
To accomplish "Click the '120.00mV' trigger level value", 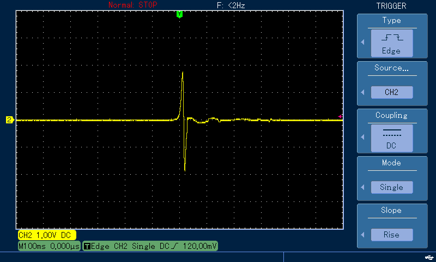I will (x=199, y=246).
